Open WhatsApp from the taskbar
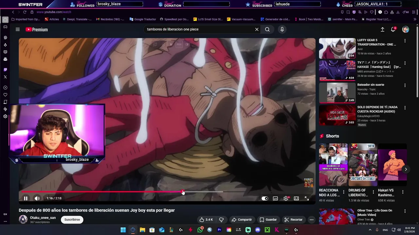Image resolution: width=419 pixels, height=235 pixels. [x=200, y=230]
